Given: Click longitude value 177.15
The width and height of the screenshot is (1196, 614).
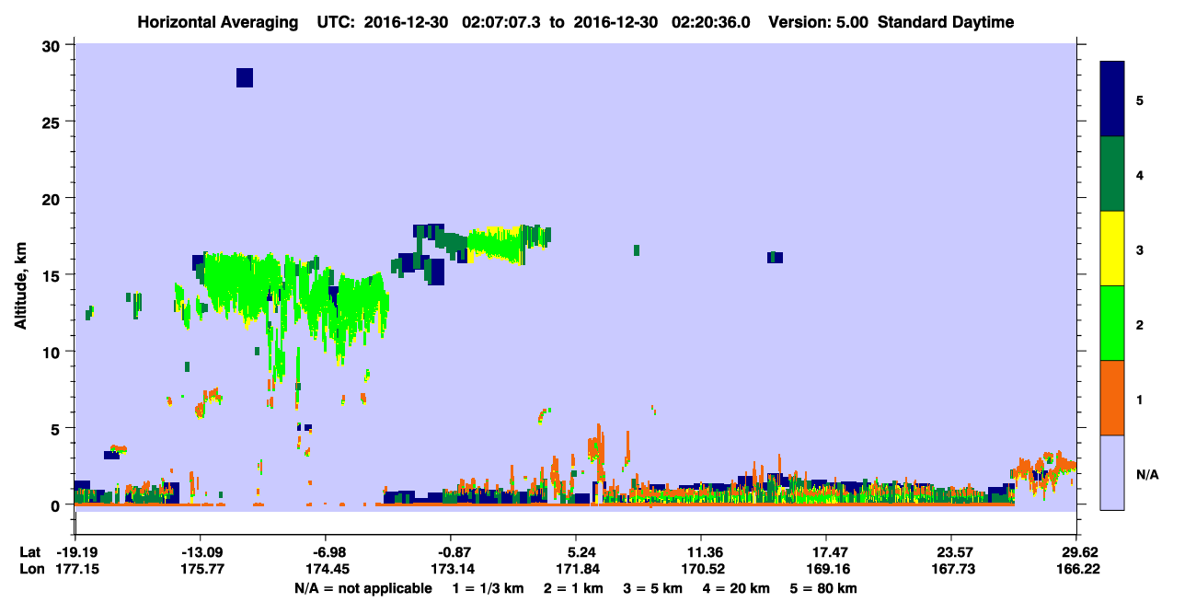Looking at the screenshot, I should point(75,569).
